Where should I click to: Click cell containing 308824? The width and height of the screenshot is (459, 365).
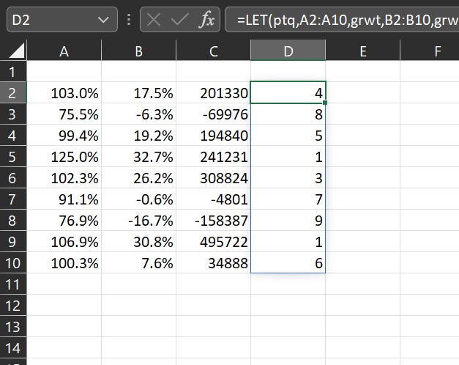tap(214, 177)
